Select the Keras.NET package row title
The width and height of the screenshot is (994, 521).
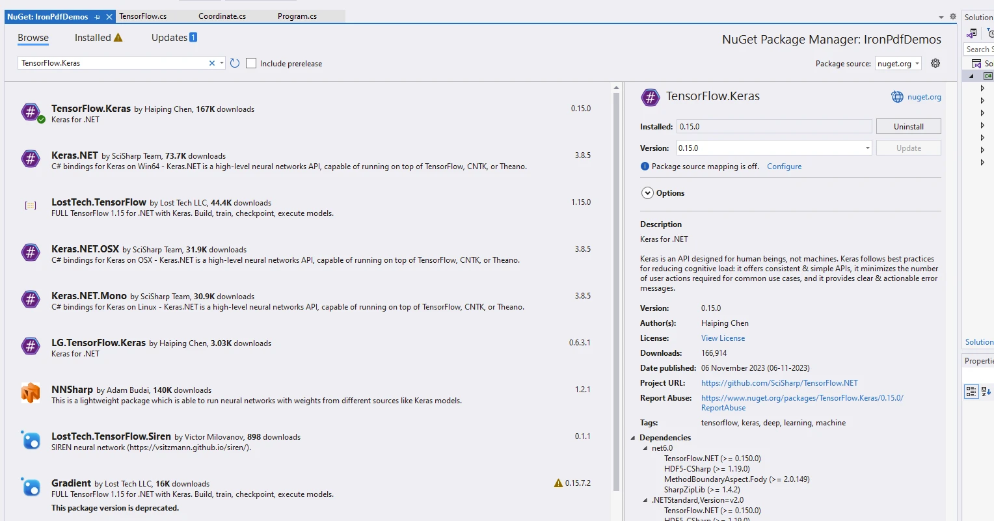tap(75, 155)
